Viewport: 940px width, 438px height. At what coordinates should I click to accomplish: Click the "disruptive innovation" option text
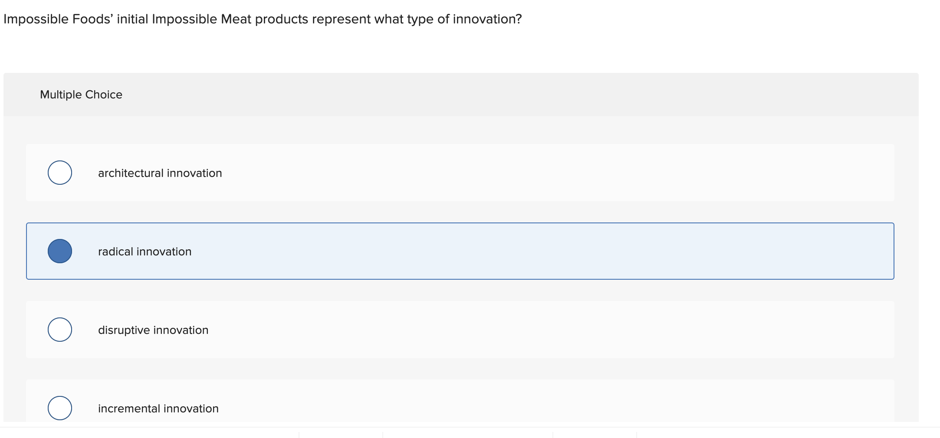153,330
